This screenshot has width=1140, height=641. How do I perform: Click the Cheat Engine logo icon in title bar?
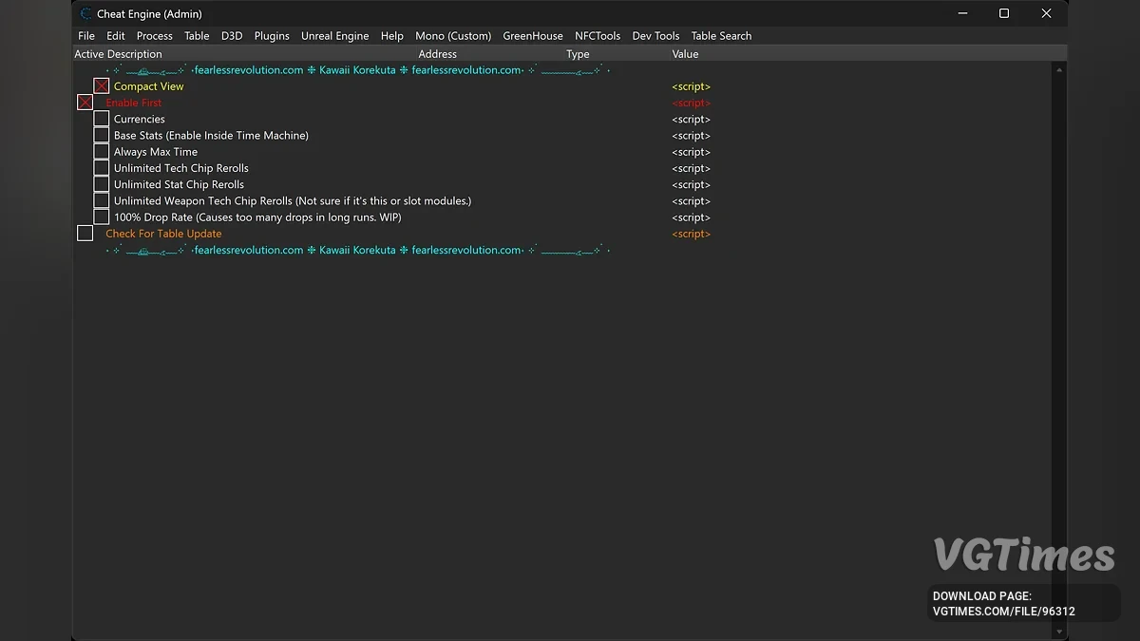pos(86,13)
